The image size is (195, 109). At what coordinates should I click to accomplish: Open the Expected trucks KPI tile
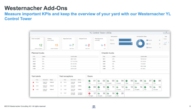(x=69, y=44)
